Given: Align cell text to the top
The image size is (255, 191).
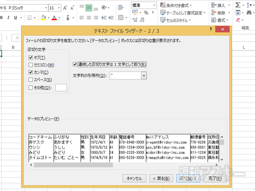Looking at the screenshot, I should click(x=82, y=7).
